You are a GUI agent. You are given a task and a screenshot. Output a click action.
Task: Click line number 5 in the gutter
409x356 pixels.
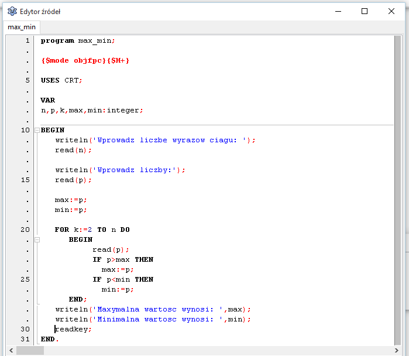click(28, 80)
